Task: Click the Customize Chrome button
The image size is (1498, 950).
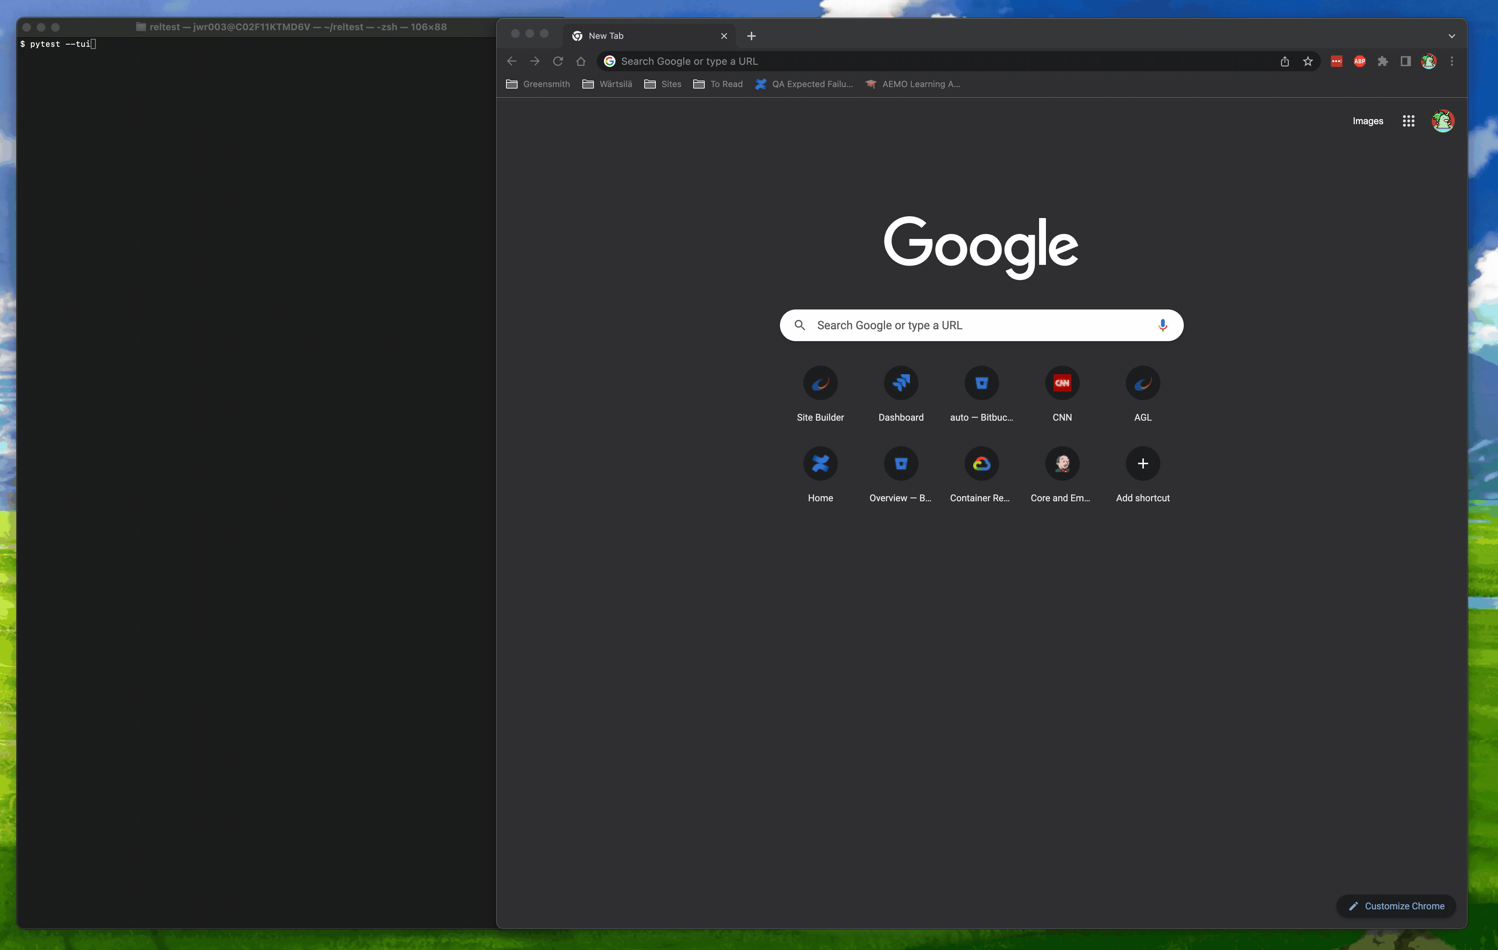Action: point(1396,906)
